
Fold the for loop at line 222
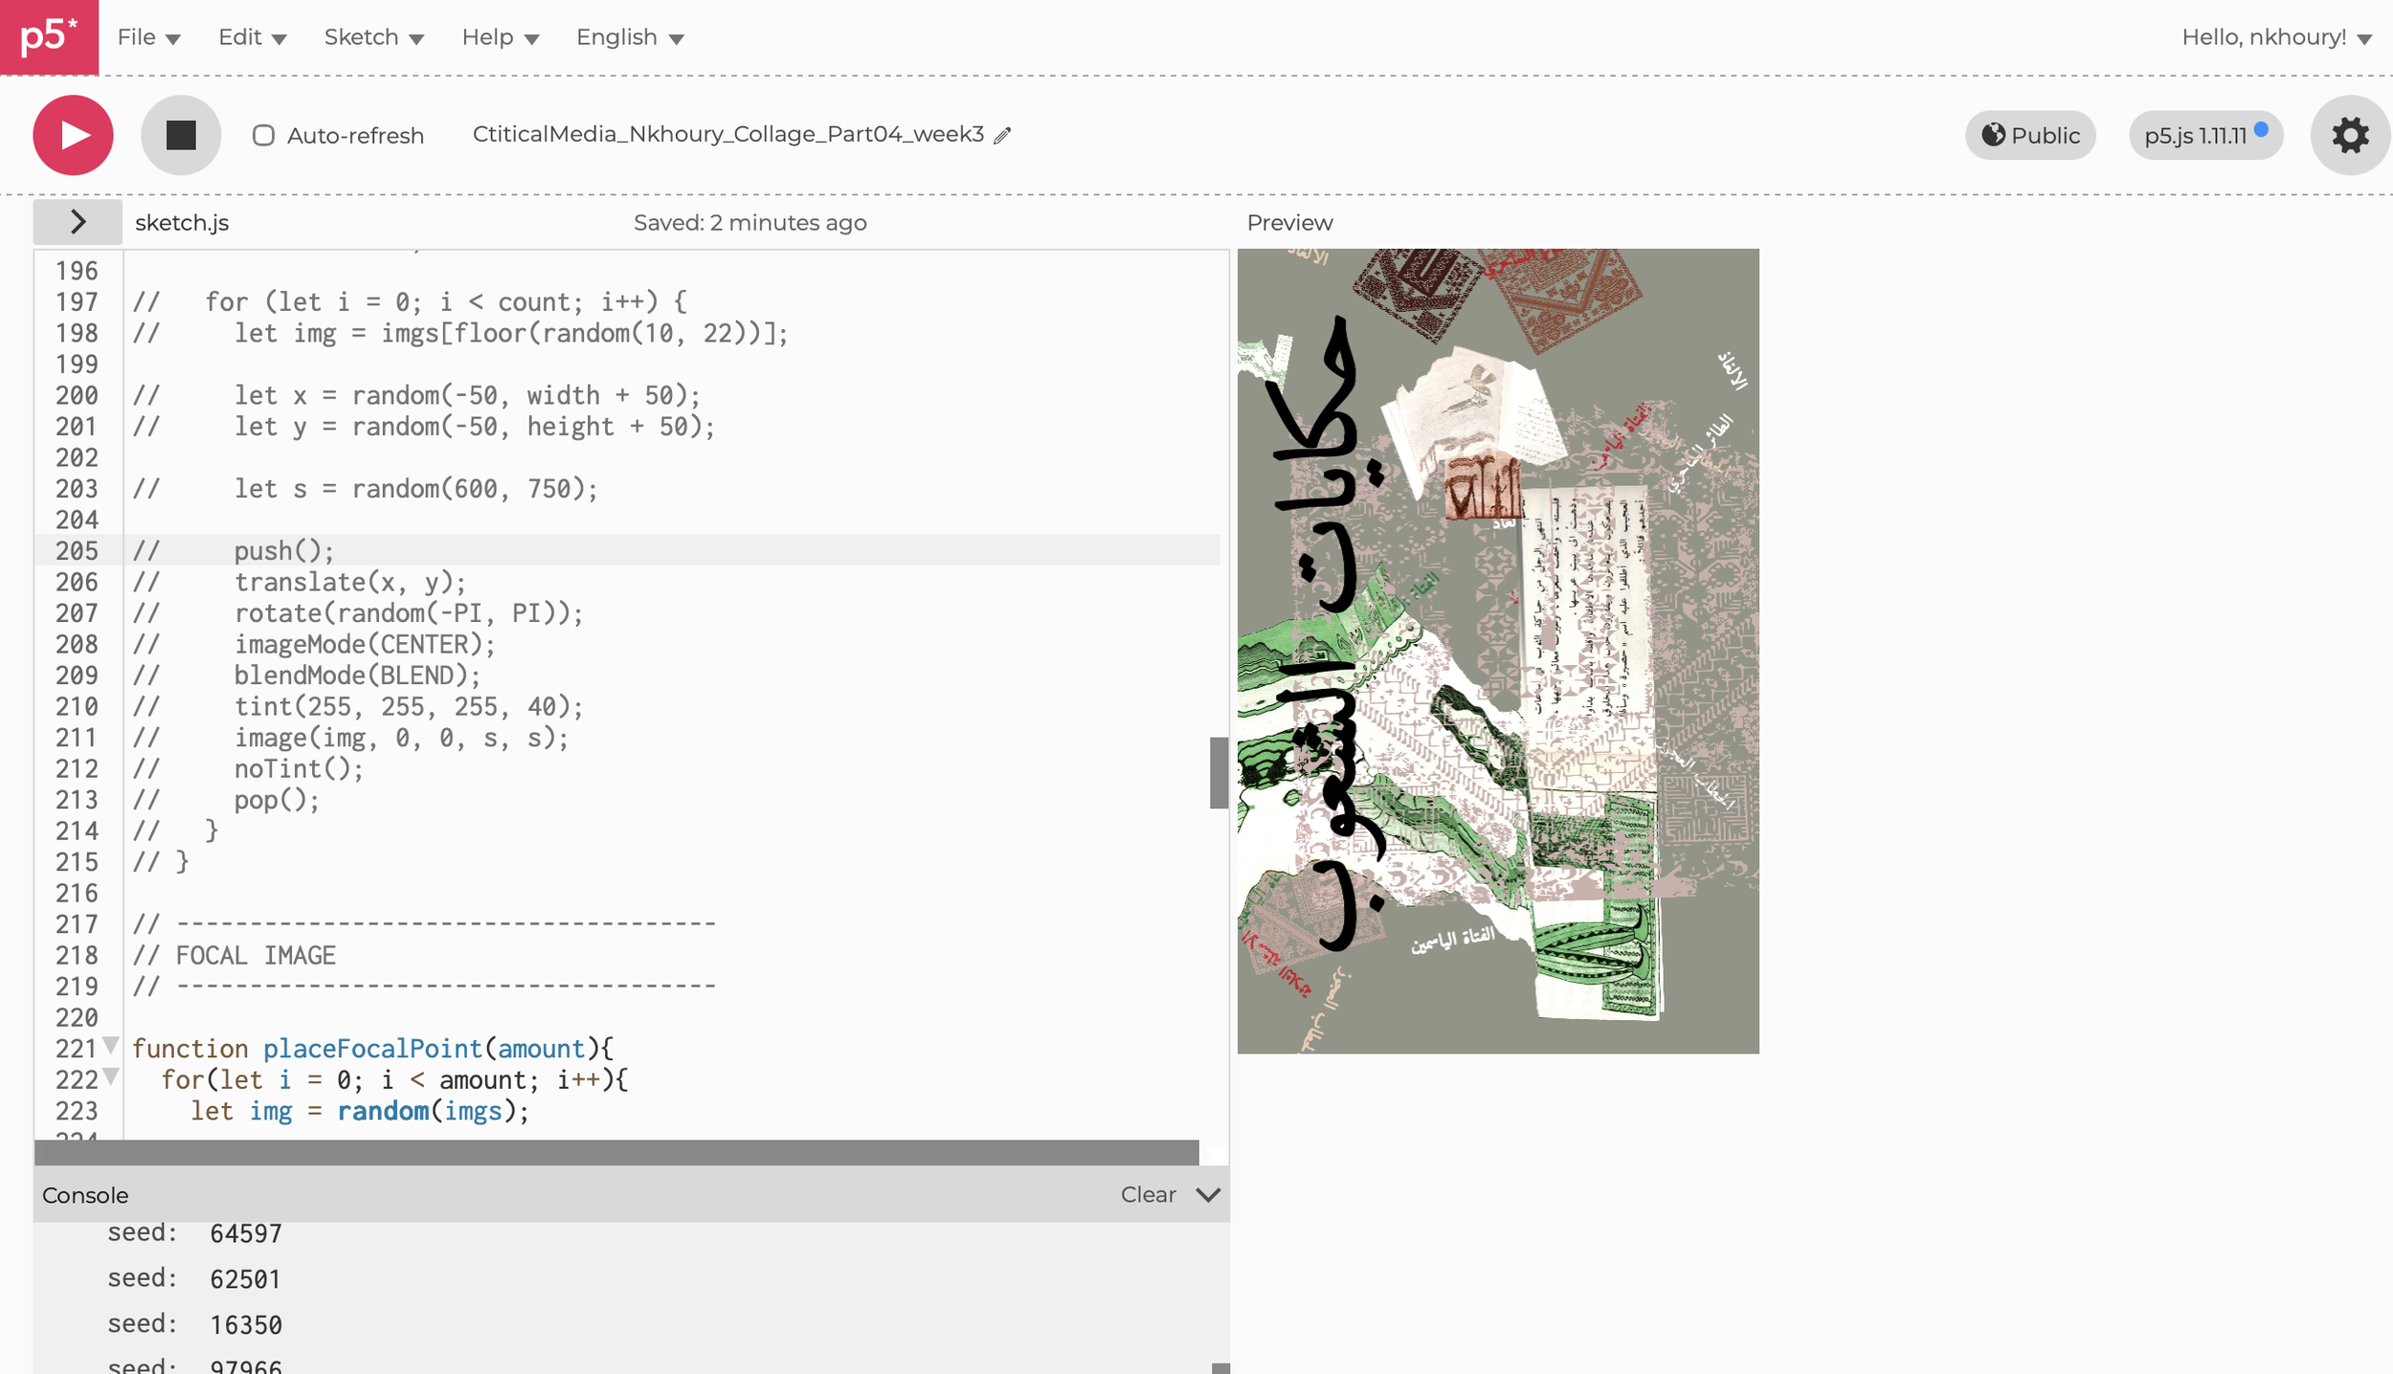tap(111, 1076)
